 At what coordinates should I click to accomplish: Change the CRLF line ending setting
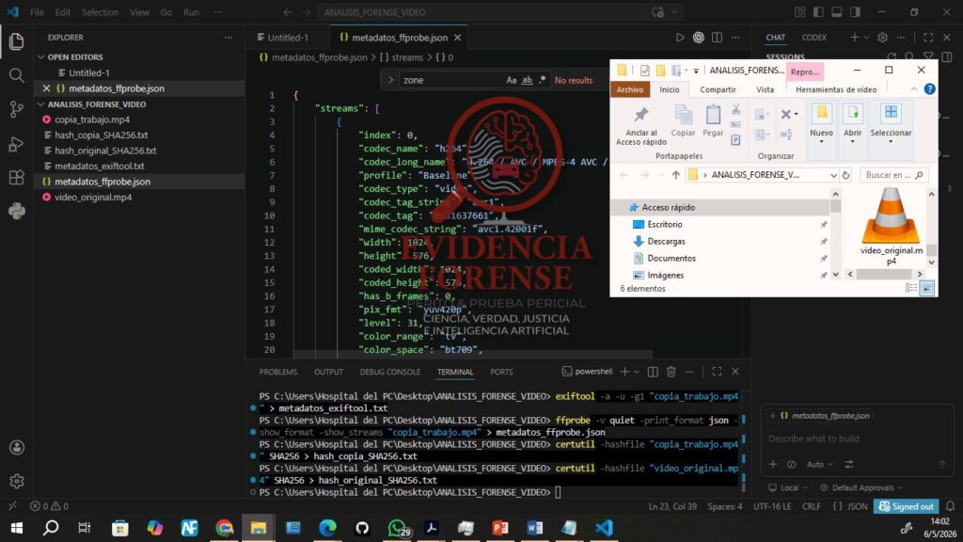point(812,506)
